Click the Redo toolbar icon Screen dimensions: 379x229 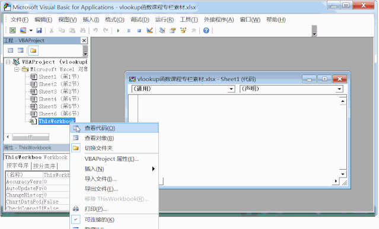[x=106, y=30]
